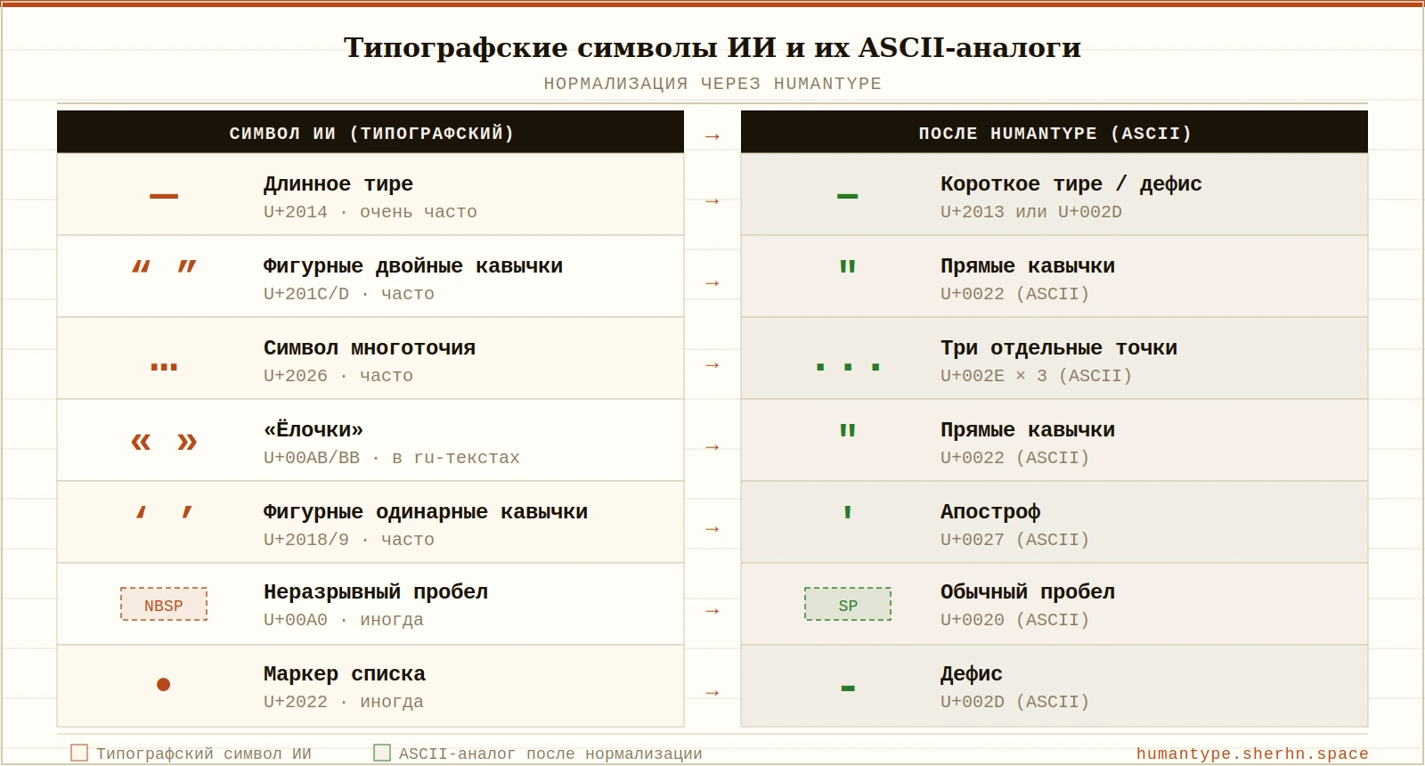1425x766 pixels.
Task: Click the text 'Неразрывный пробел'
Action: pos(376,591)
